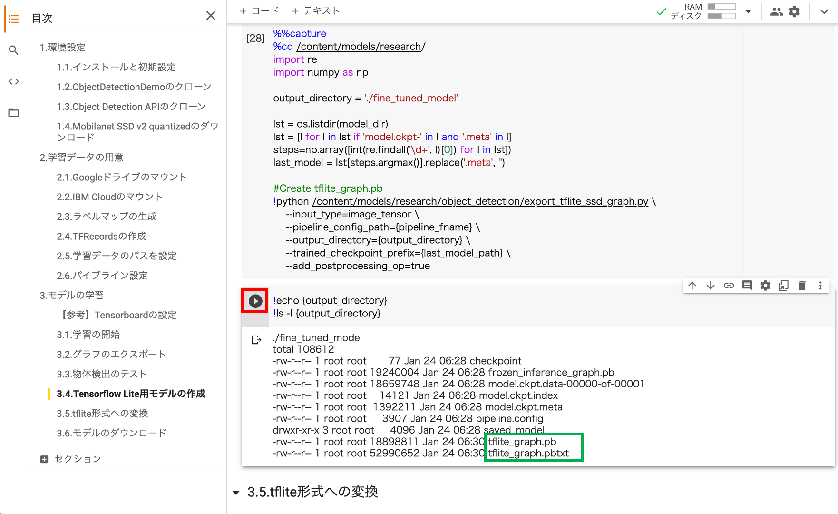
Task: Clear the cell output icon
Action: (x=256, y=340)
